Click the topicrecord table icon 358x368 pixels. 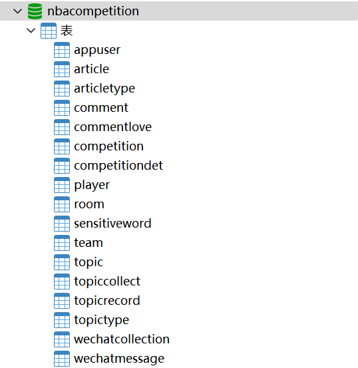(x=62, y=301)
